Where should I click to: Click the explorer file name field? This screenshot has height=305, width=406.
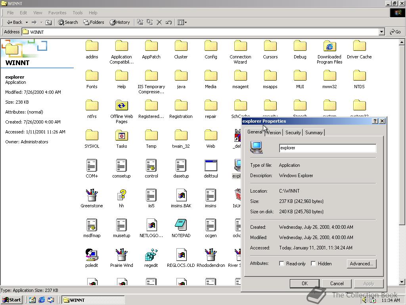point(327,148)
